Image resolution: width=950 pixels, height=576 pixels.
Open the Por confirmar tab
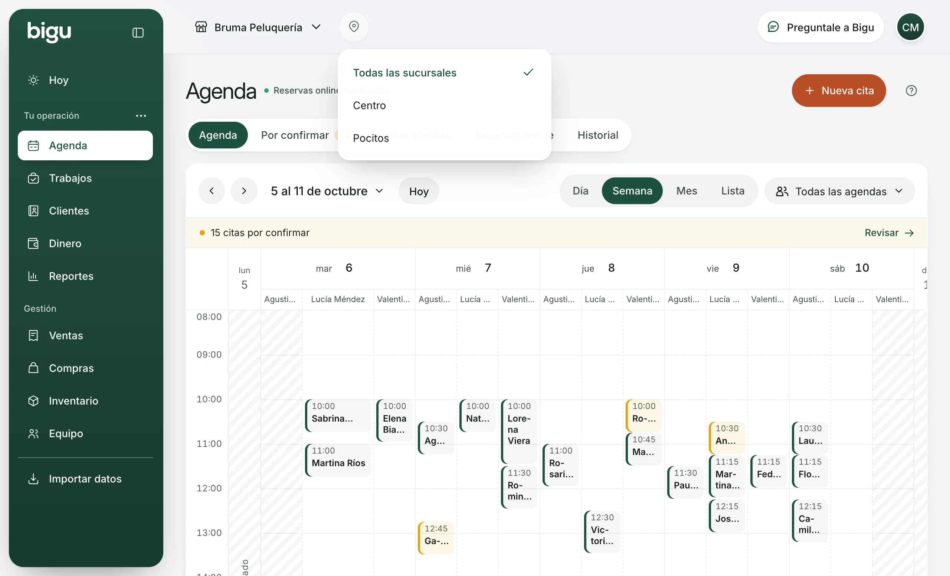[295, 135]
